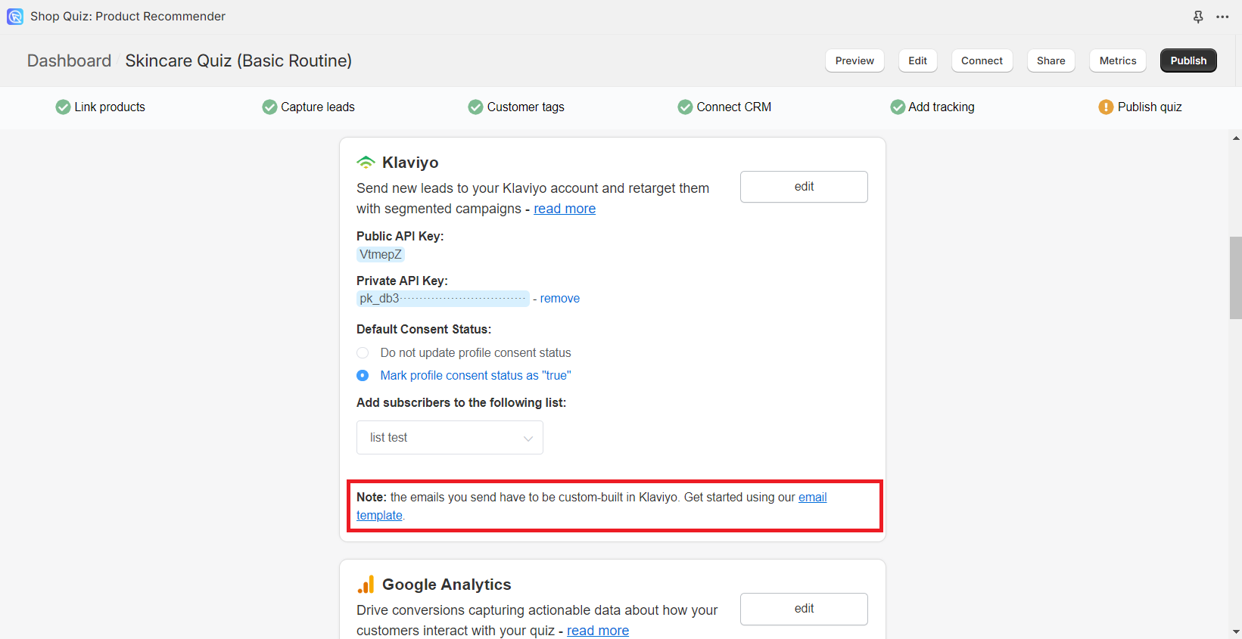Edit the Google Analytics integration
1242x639 pixels.
coord(804,609)
